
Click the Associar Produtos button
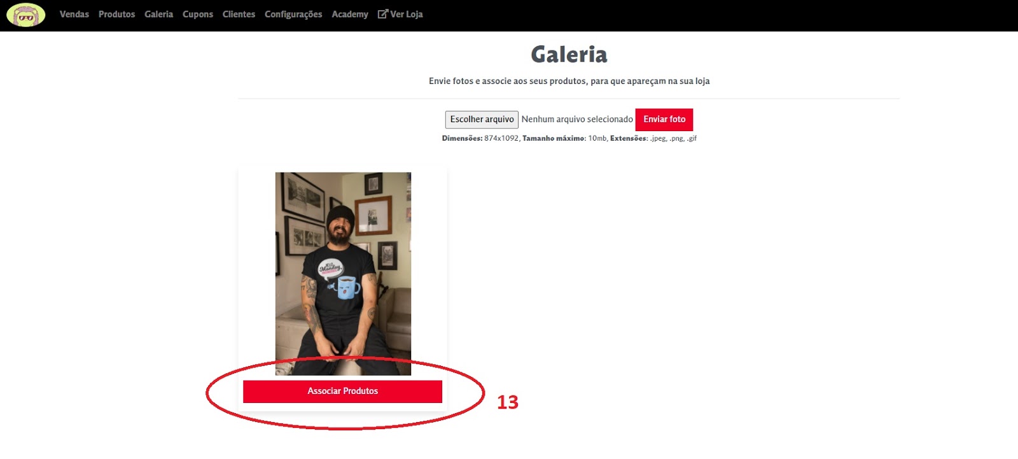[342, 392]
